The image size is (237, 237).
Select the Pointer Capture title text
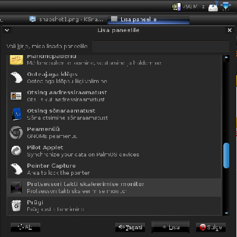[51, 166]
